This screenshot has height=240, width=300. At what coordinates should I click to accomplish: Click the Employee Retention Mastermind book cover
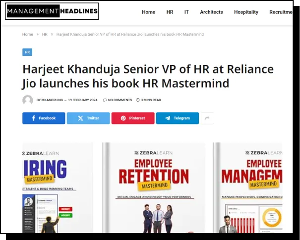(x=154, y=187)
